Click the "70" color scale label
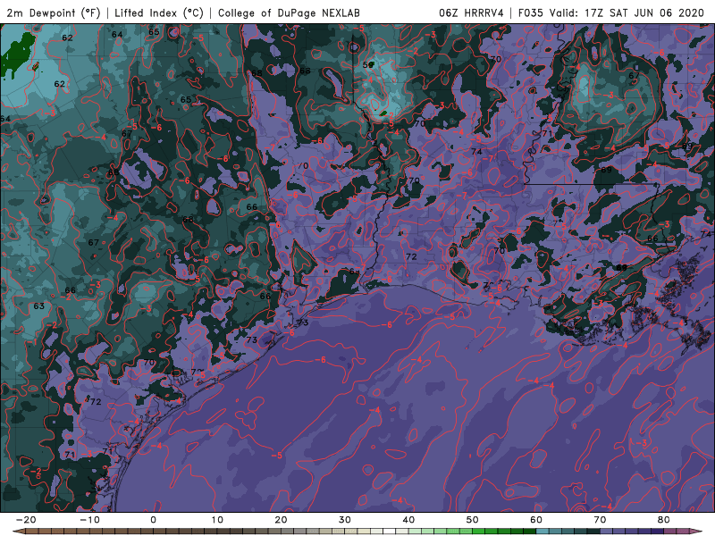Screen dimensions: 715x536 click(600, 520)
